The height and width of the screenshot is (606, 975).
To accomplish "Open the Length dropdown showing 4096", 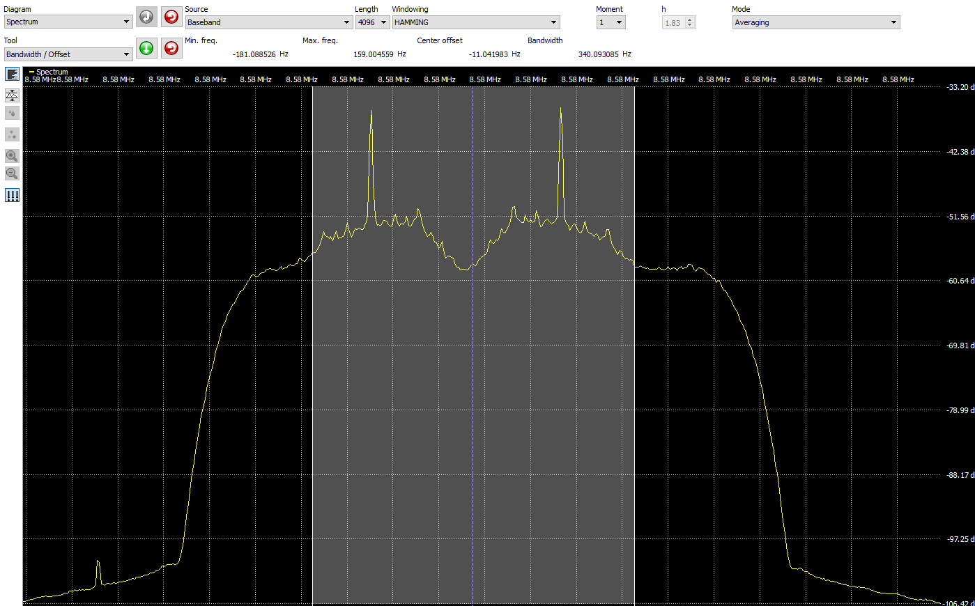I will (x=373, y=22).
